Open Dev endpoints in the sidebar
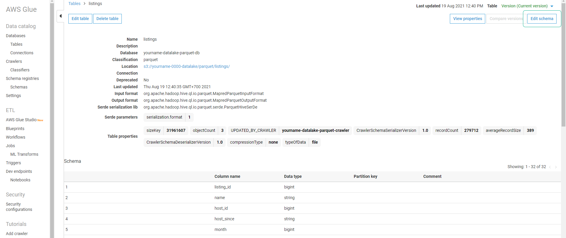Screen dimensions: 566x238 coord(19,171)
